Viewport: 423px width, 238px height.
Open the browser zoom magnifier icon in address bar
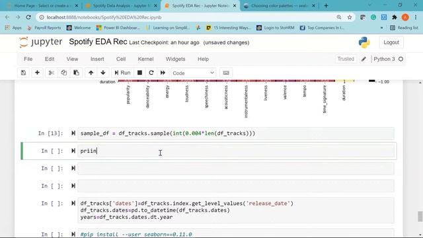pos(339,17)
